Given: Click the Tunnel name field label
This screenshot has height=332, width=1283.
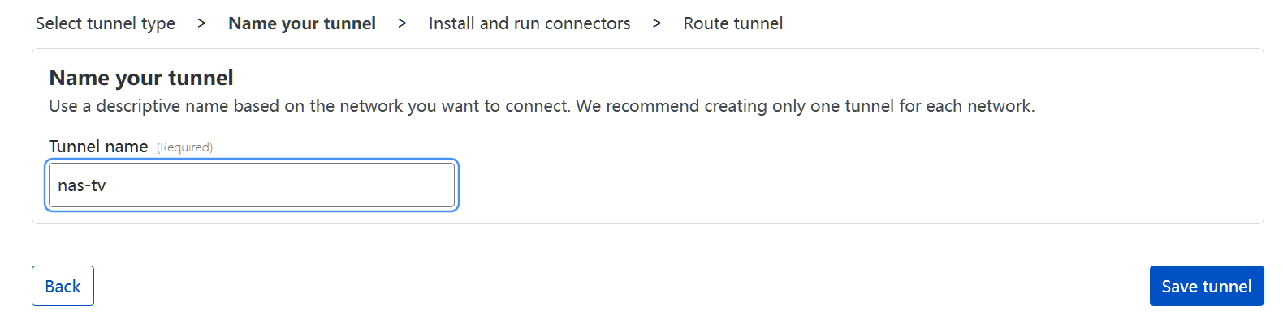Looking at the screenshot, I should click(x=98, y=147).
